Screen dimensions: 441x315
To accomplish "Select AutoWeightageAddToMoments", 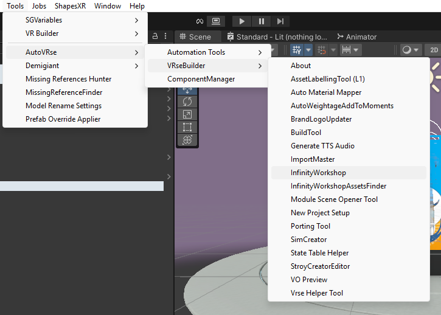I will coord(349,106).
